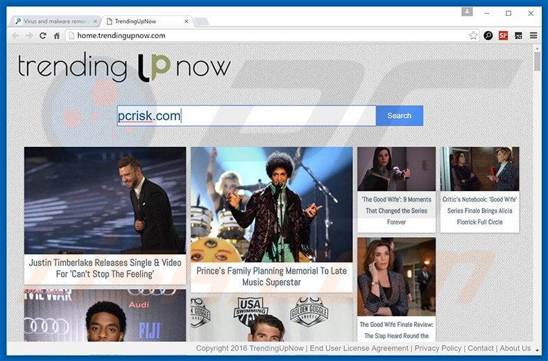The width and height of the screenshot is (548, 361).
Task: Open the red SP extension icon
Action: 504,35
